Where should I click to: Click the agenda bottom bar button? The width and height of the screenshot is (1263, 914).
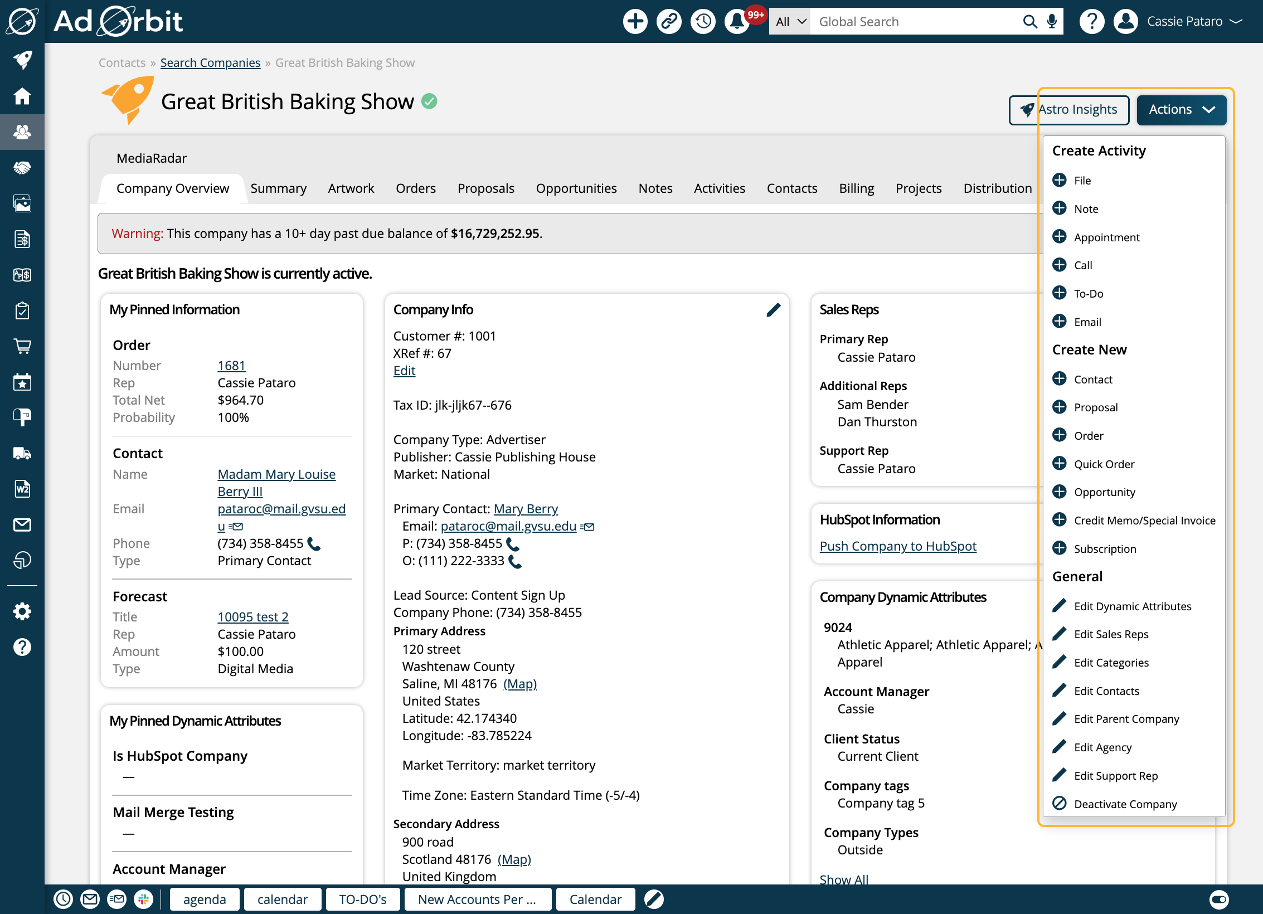point(205,899)
